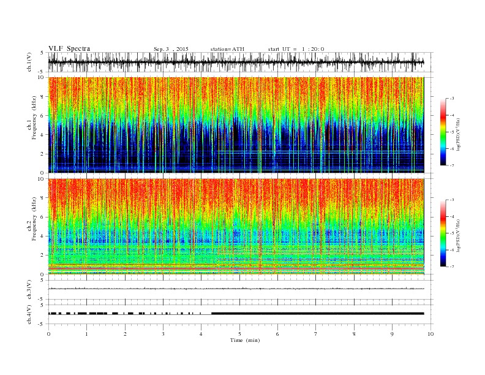Click the ch.1 voltage waveform trace

(236, 63)
